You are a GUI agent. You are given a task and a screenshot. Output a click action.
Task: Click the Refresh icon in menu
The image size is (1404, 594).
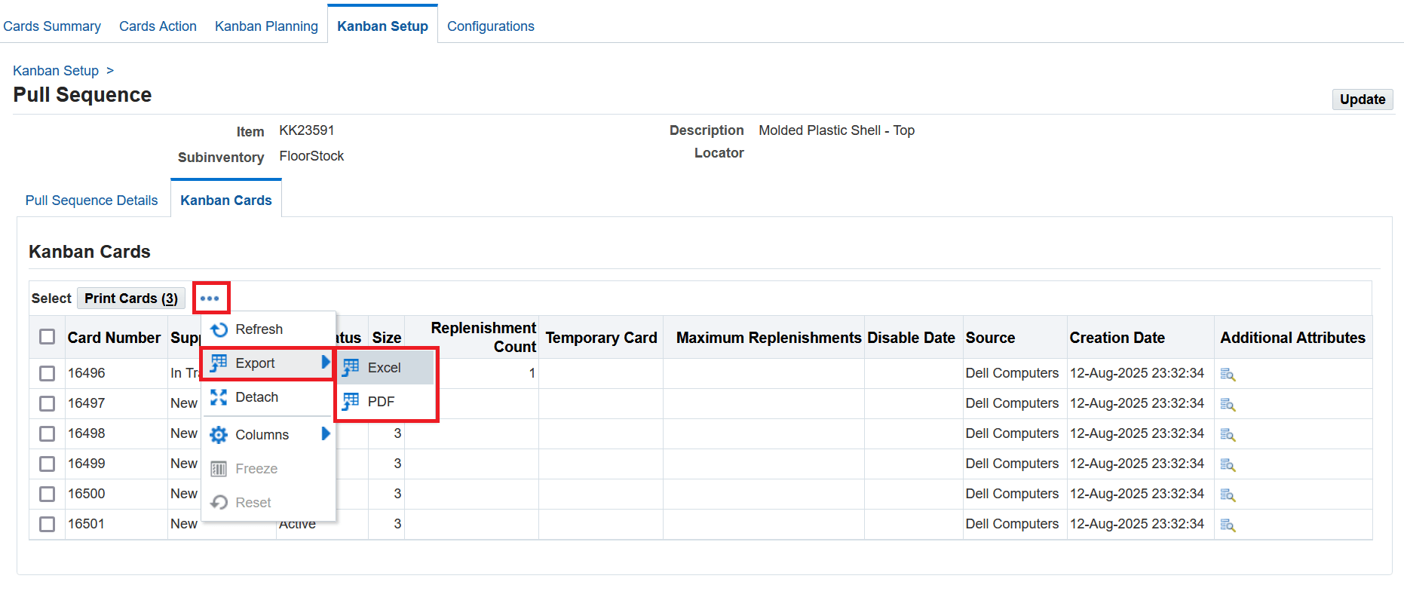click(219, 329)
